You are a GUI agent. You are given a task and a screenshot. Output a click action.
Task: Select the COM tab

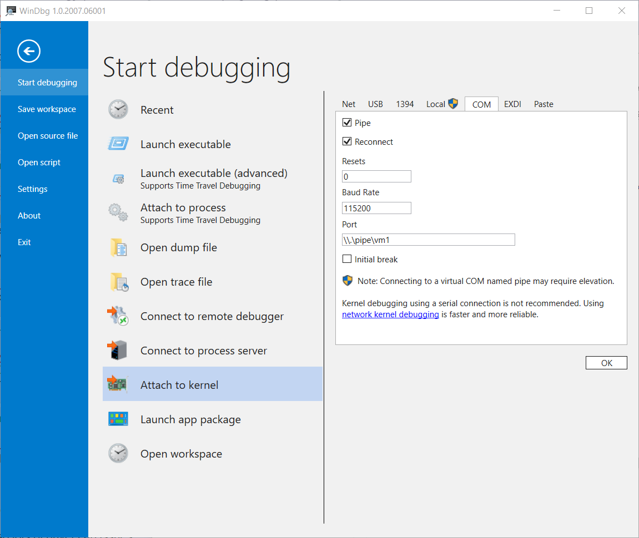click(x=481, y=104)
